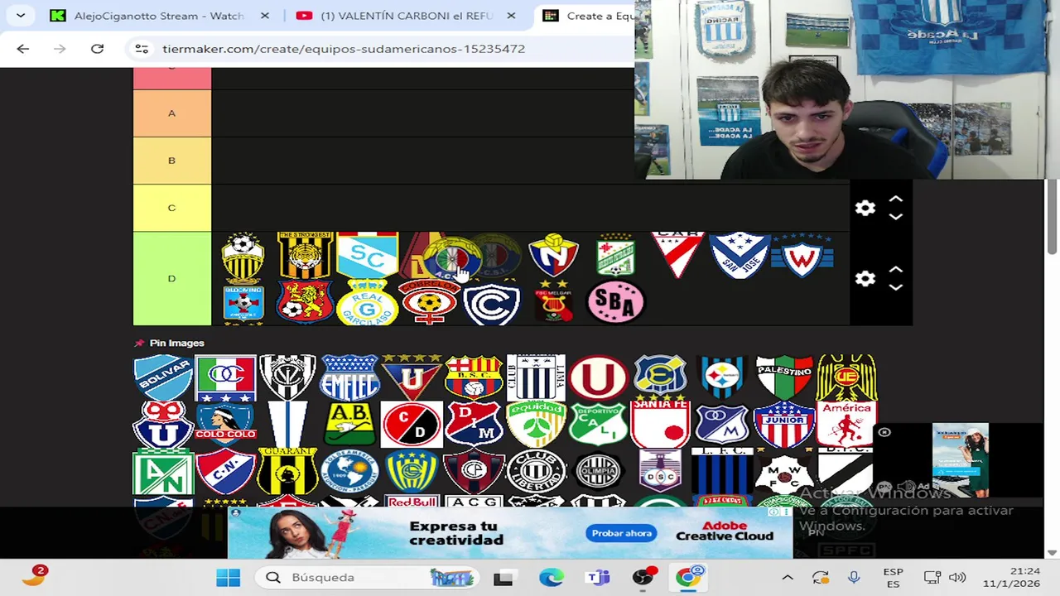
Task: Select the San José crest in D tier
Action: pyautogui.click(x=740, y=255)
